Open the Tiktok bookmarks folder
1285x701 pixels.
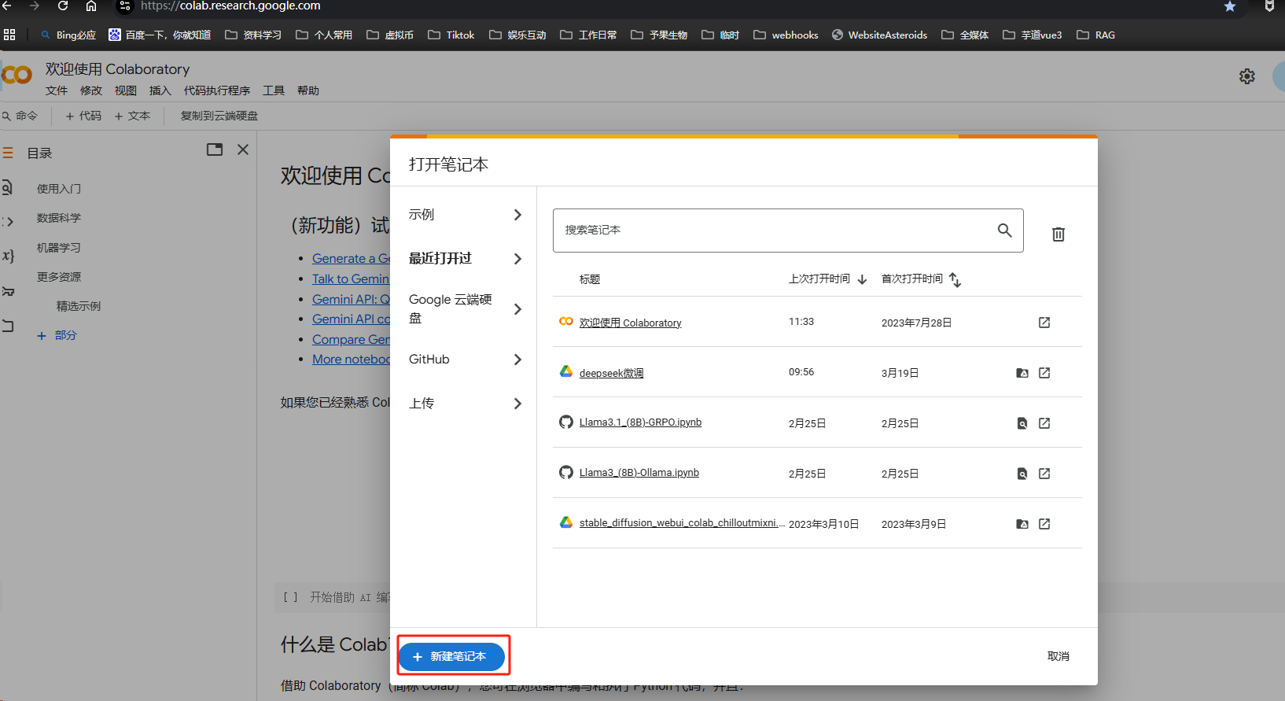coord(451,35)
